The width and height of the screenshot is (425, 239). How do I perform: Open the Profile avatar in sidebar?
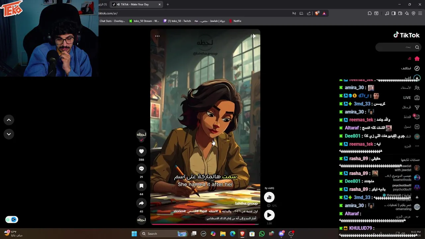click(x=417, y=136)
